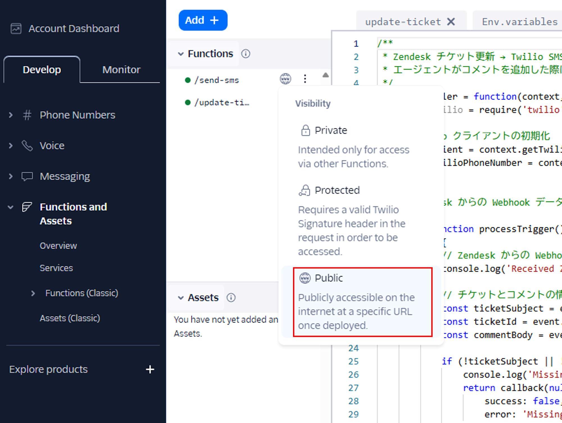Expand the Voice section
The height and width of the screenshot is (423, 562).
tap(11, 146)
